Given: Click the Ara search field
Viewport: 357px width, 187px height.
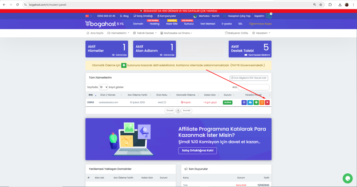Looking at the screenshot, I should click(254, 87).
